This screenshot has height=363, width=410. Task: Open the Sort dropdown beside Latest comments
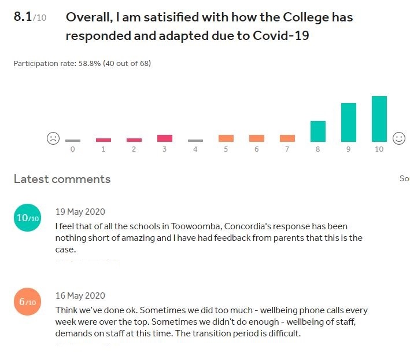(405, 178)
